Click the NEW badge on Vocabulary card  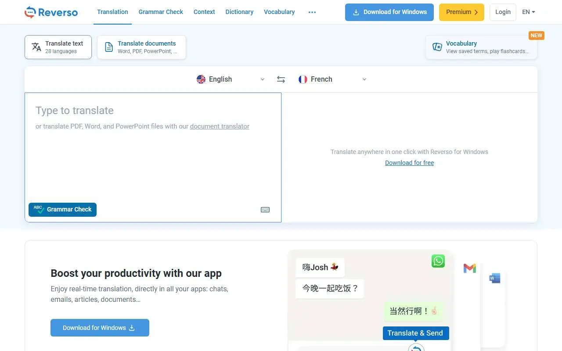pyautogui.click(x=537, y=36)
